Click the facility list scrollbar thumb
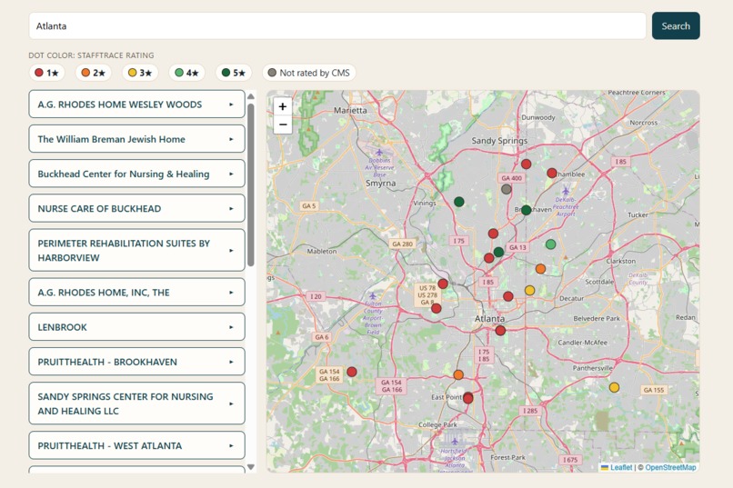This screenshot has width=733, height=488. tap(251, 184)
